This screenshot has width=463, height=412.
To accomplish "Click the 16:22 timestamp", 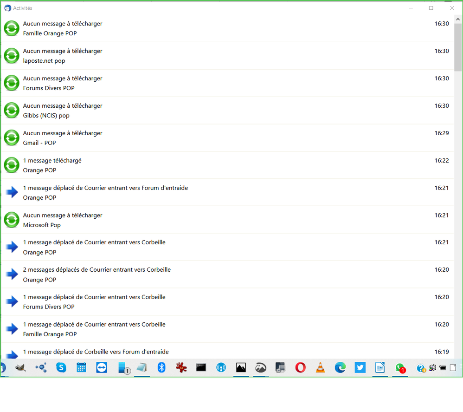I will (x=442, y=161).
